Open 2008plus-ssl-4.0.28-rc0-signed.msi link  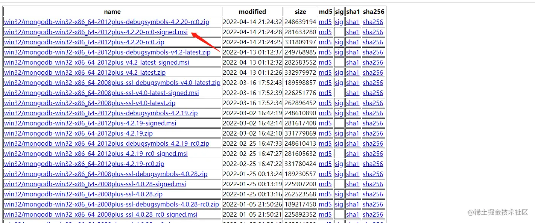(101, 214)
